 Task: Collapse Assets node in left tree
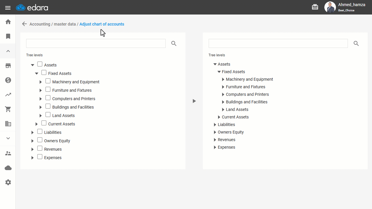[33, 65]
